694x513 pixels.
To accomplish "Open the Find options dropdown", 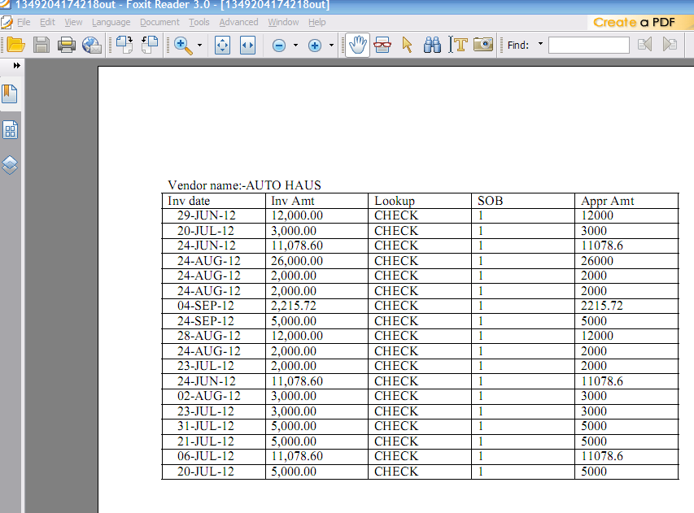I will 539,45.
